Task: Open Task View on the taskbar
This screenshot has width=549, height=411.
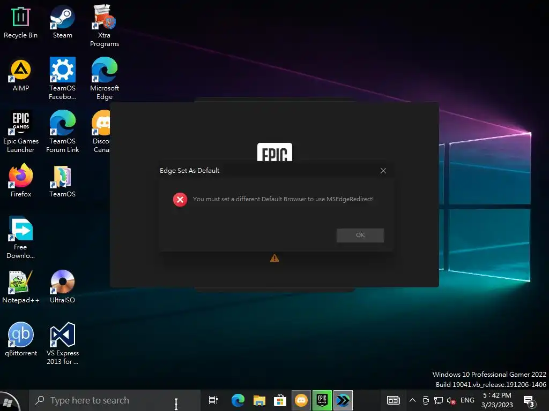Action: coord(213,400)
